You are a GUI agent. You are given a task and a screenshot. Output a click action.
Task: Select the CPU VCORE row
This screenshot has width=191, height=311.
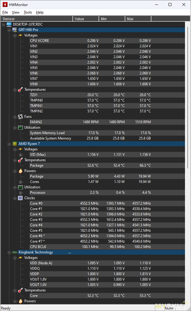pyautogui.click(x=107, y=40)
